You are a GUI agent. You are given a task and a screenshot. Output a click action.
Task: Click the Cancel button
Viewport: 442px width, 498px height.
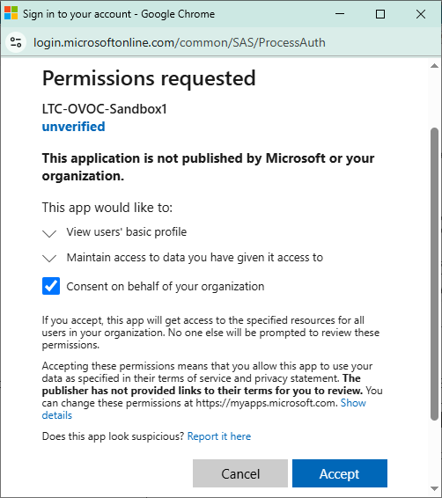(x=240, y=473)
